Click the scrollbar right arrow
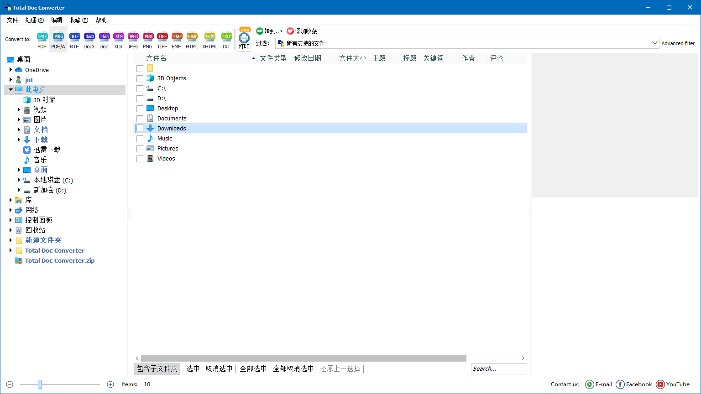Viewport: 701px width, 394px height. click(523, 358)
